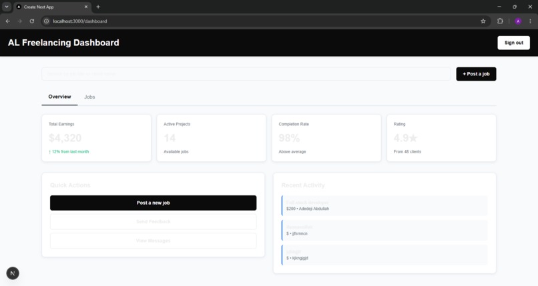Select the Create Next App browser tab
The width and height of the screenshot is (538, 286).
click(x=53, y=7)
